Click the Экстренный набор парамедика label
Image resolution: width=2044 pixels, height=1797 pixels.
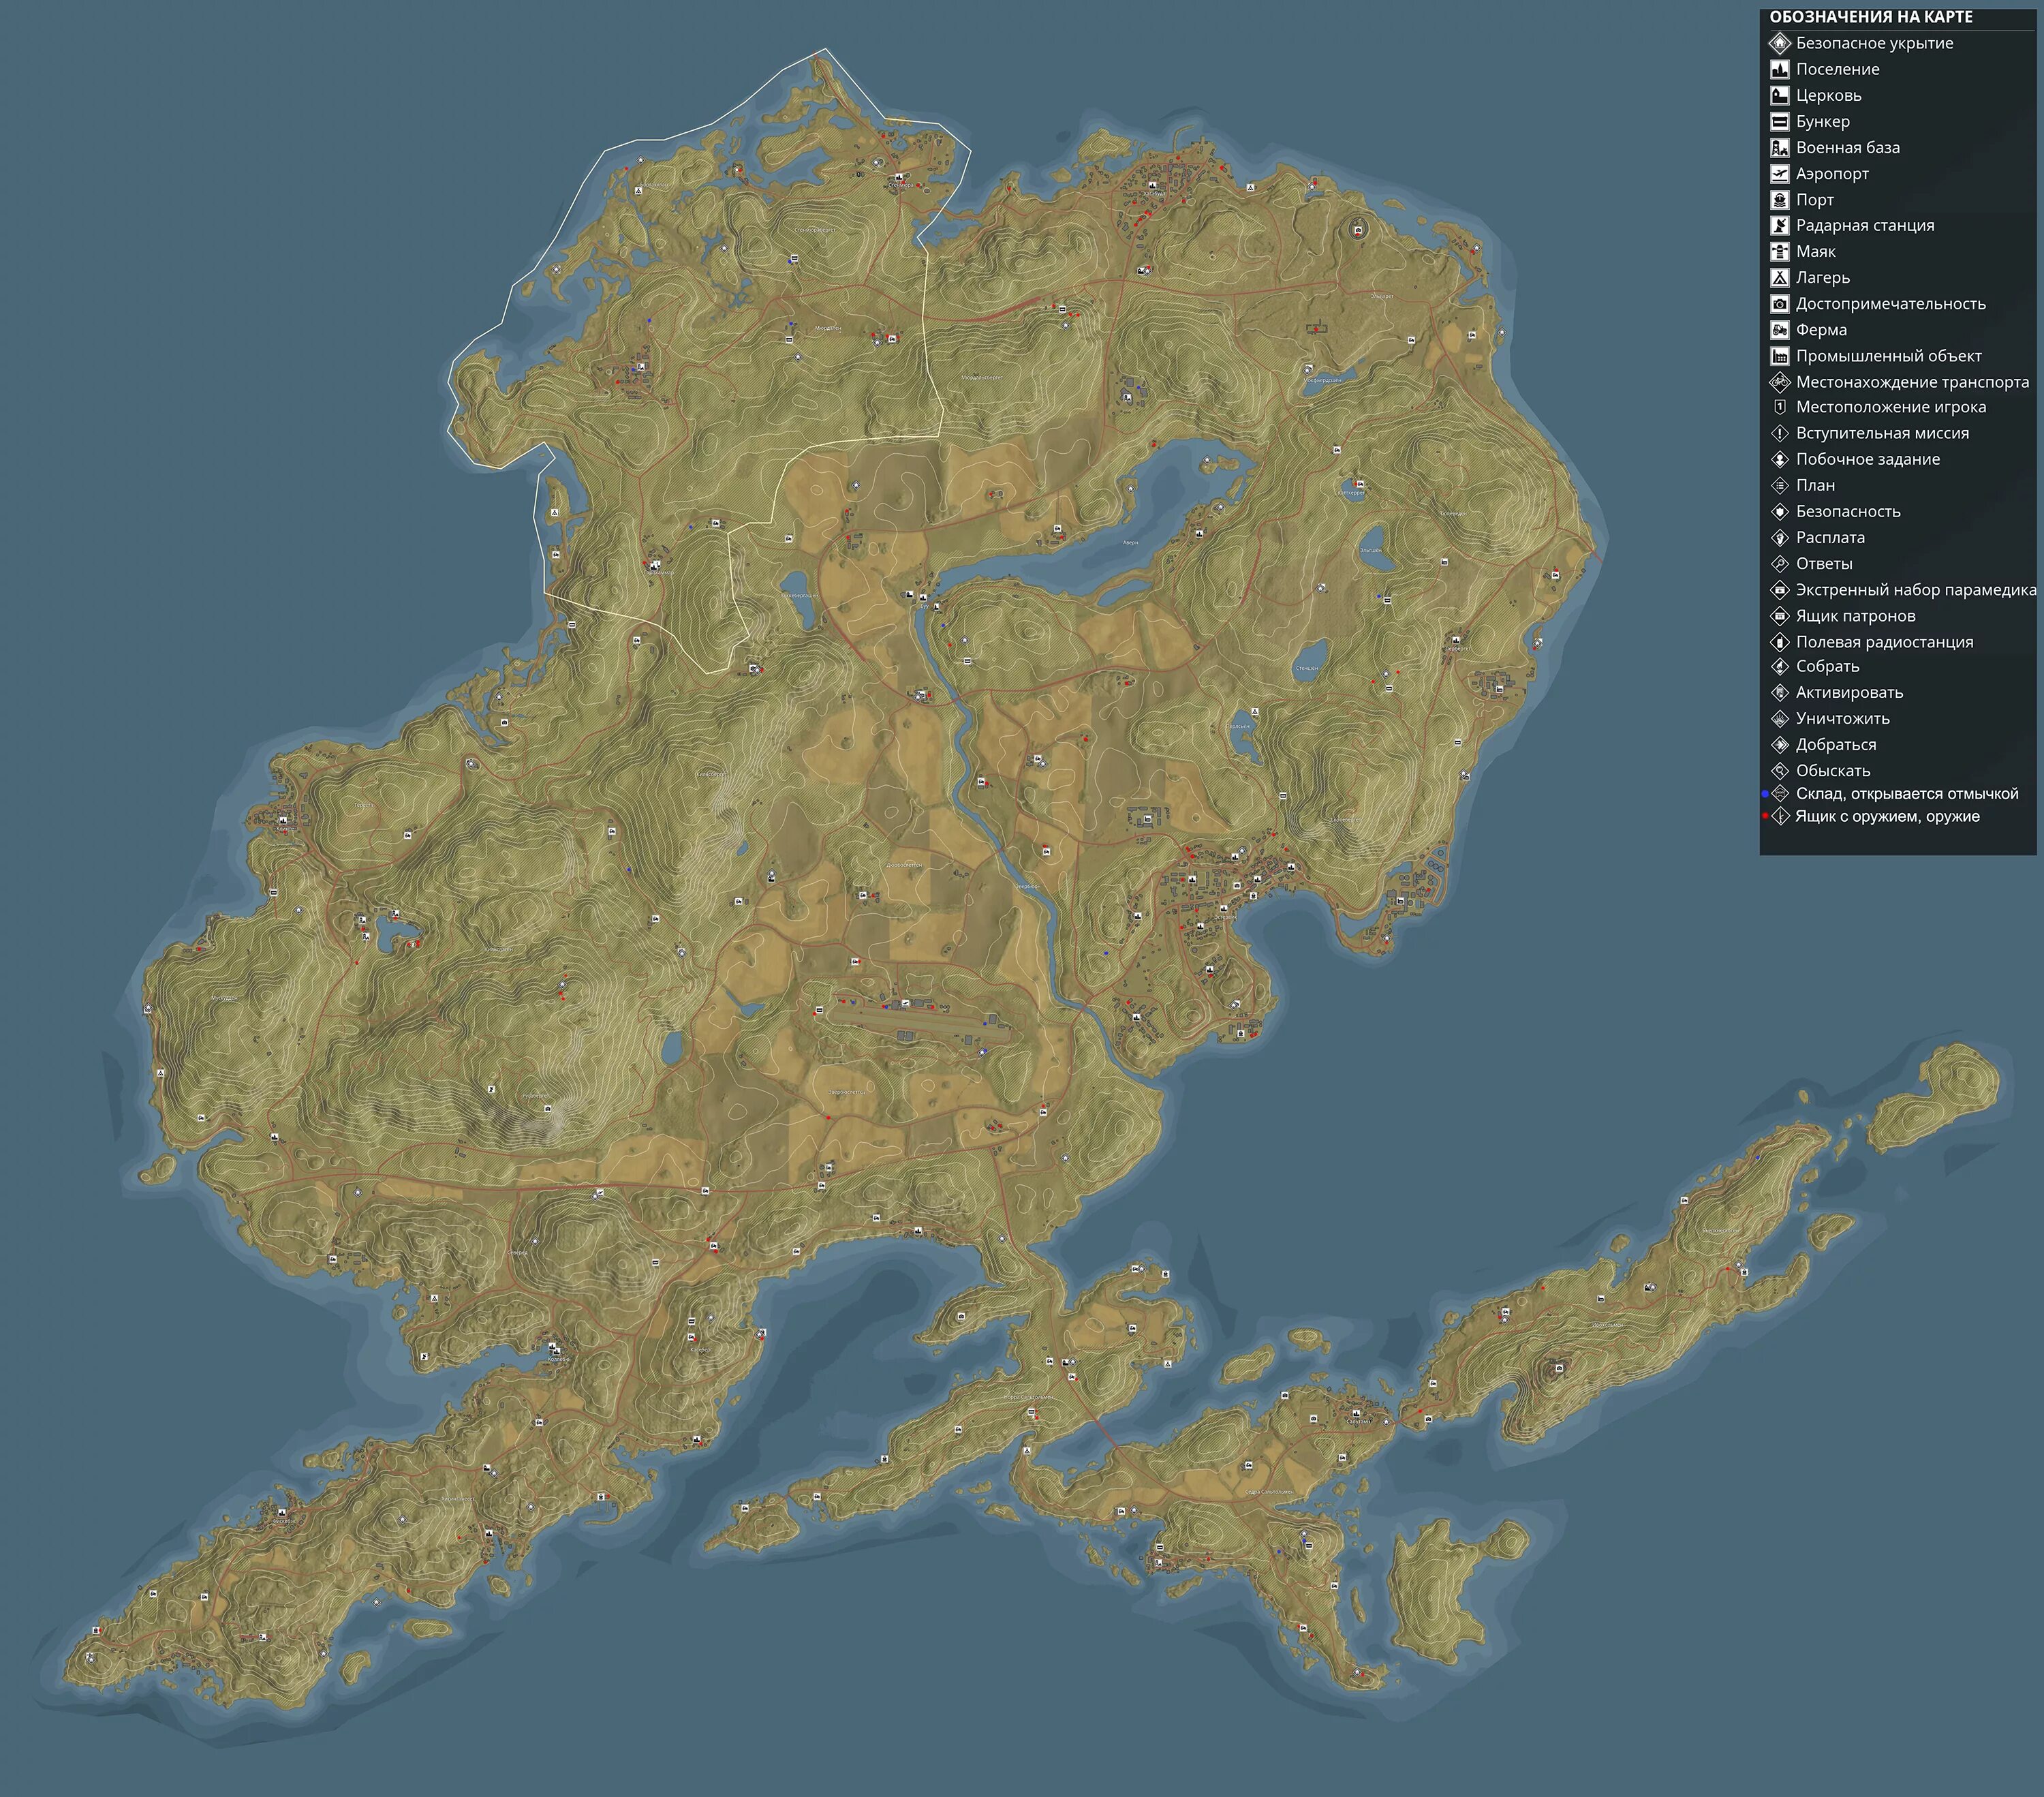(1915, 590)
